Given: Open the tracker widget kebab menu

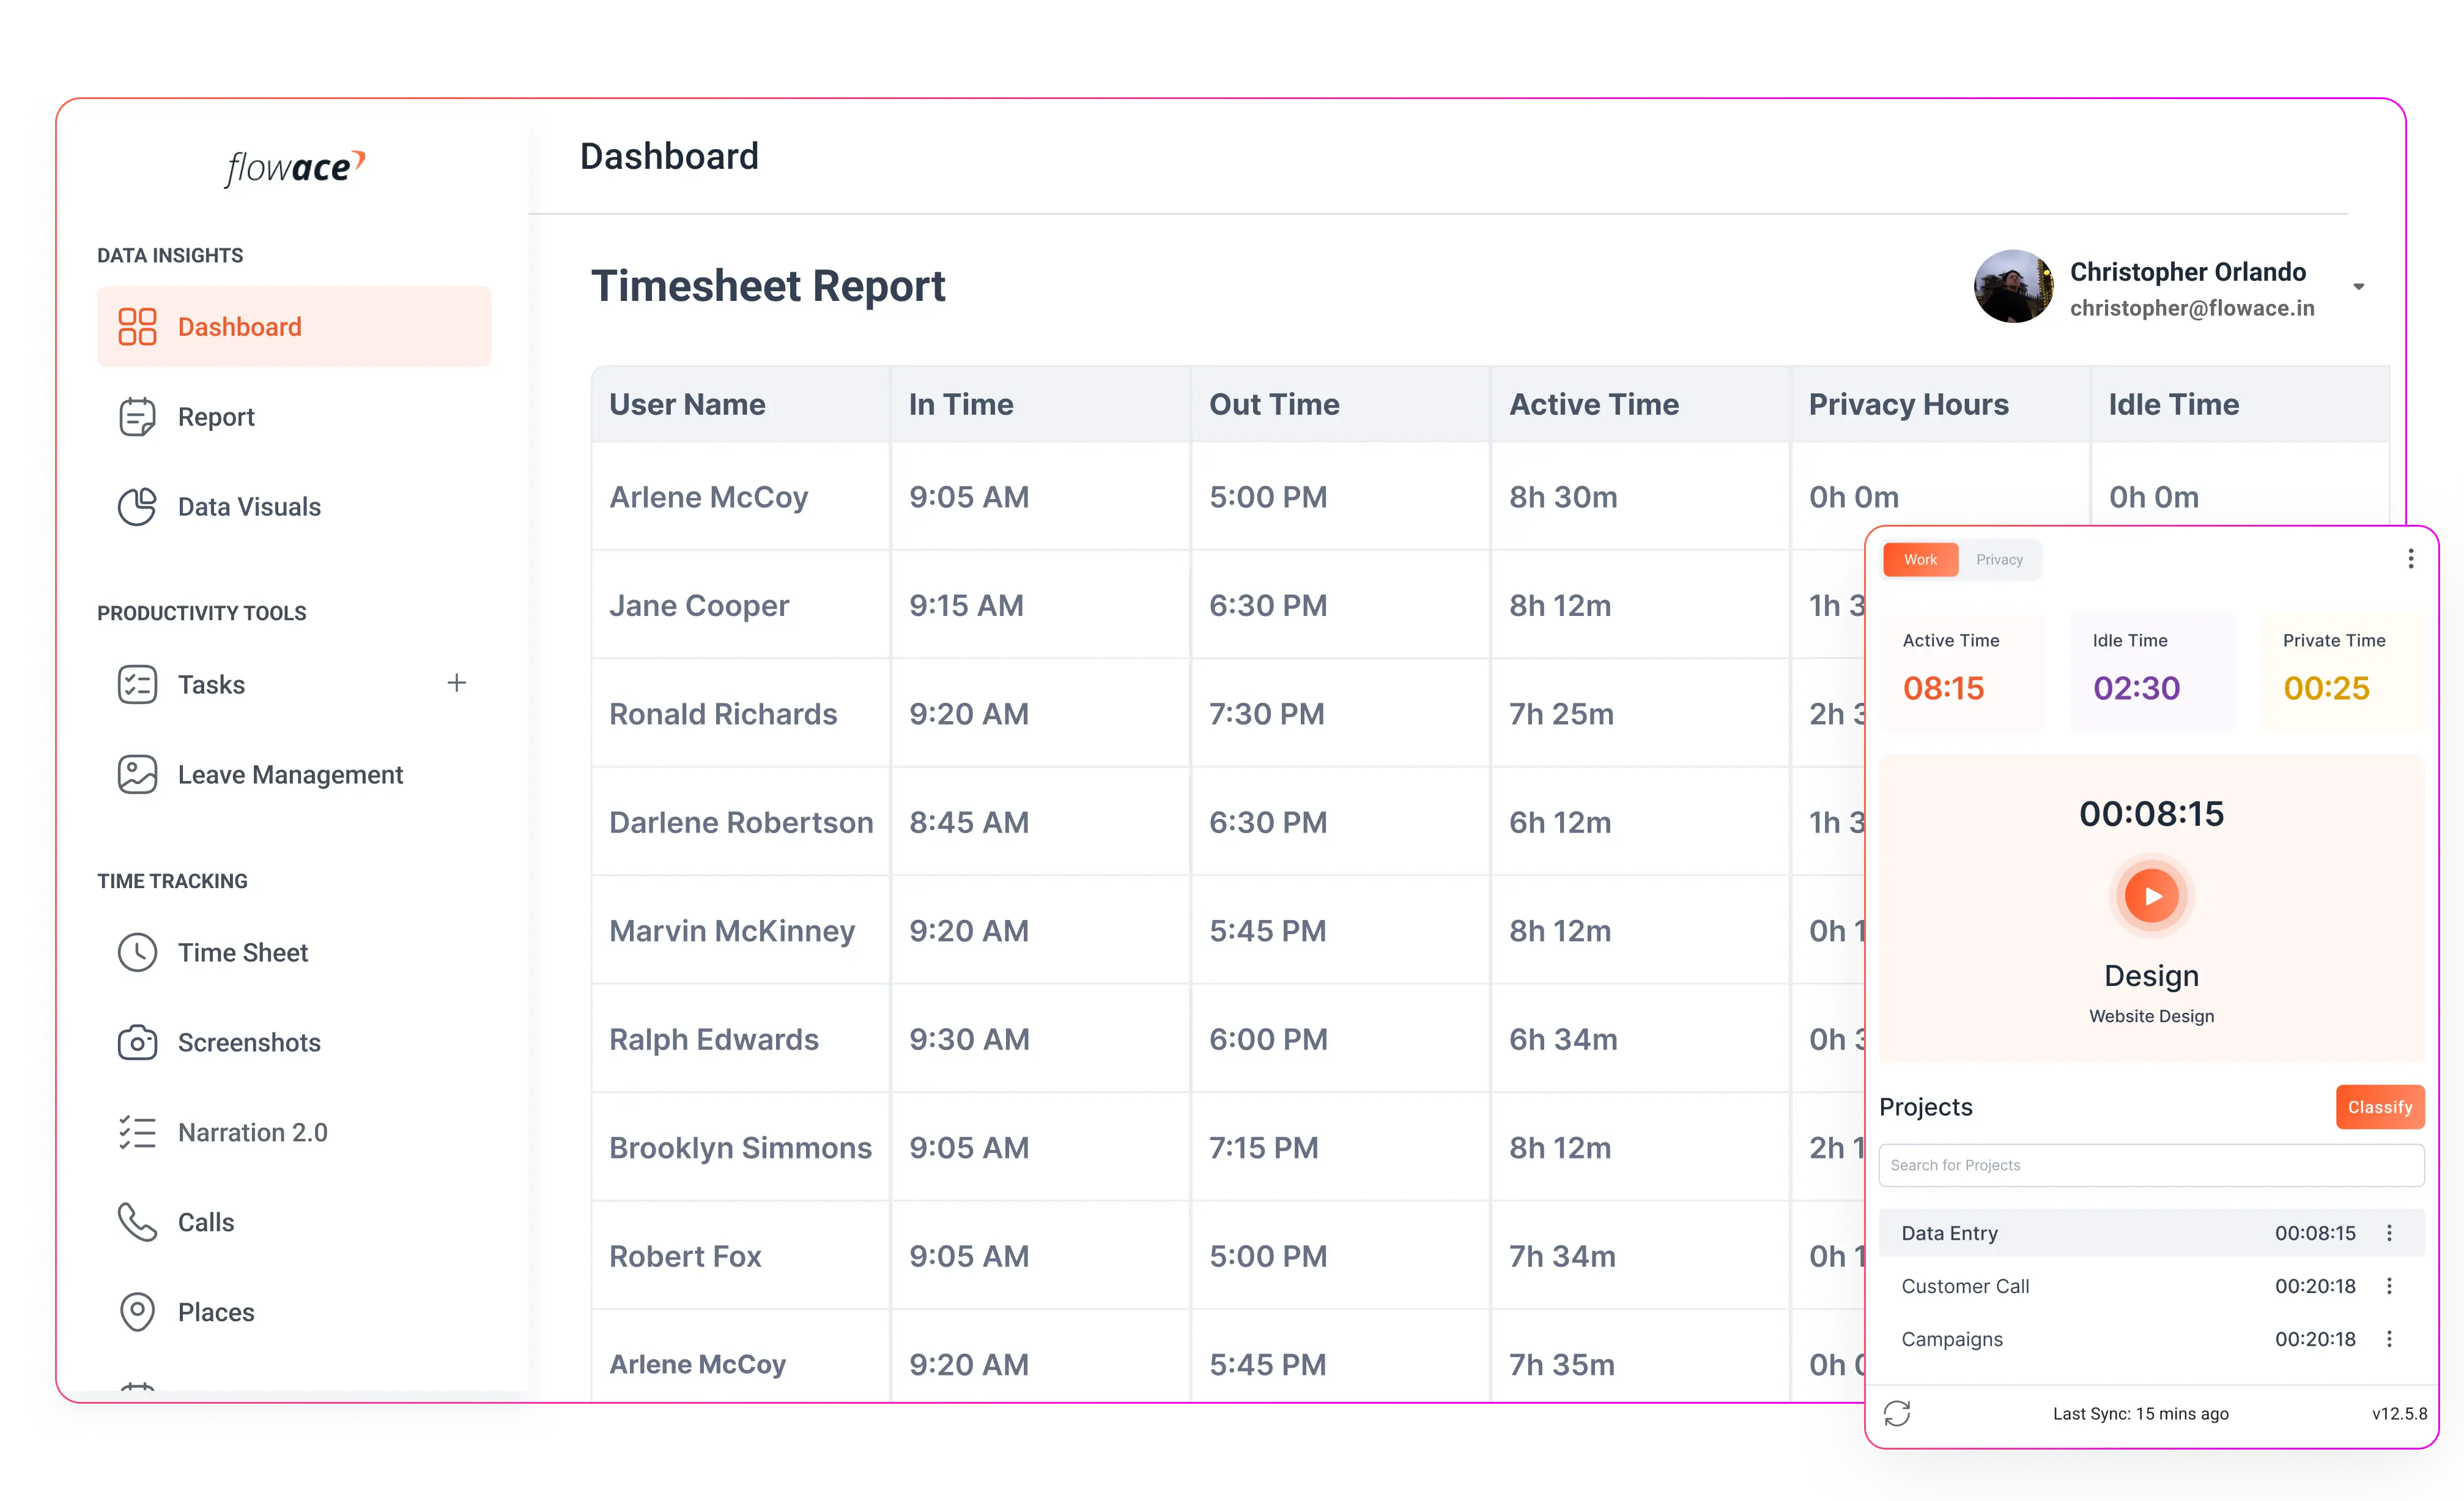Looking at the screenshot, I should click(x=2410, y=559).
